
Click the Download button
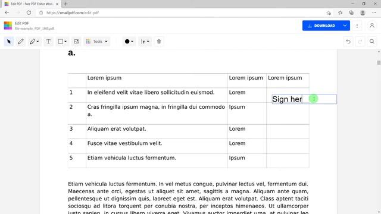(321, 26)
